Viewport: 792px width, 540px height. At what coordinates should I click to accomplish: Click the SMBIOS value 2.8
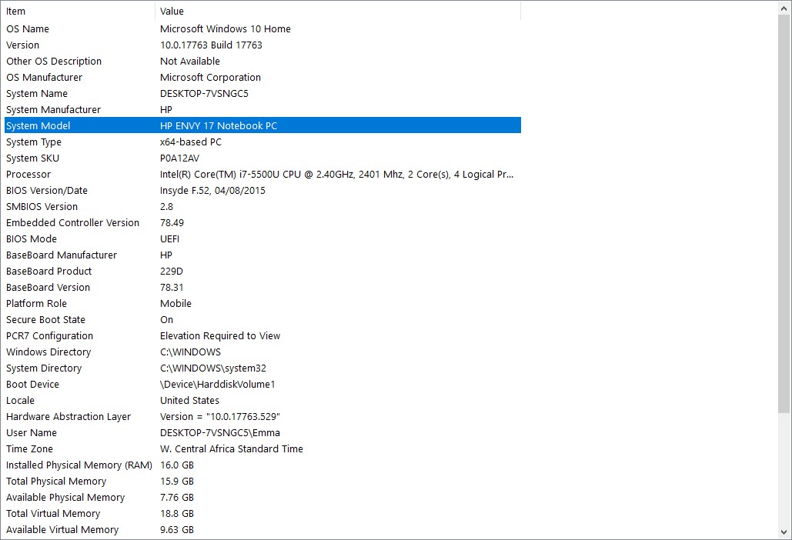click(167, 206)
